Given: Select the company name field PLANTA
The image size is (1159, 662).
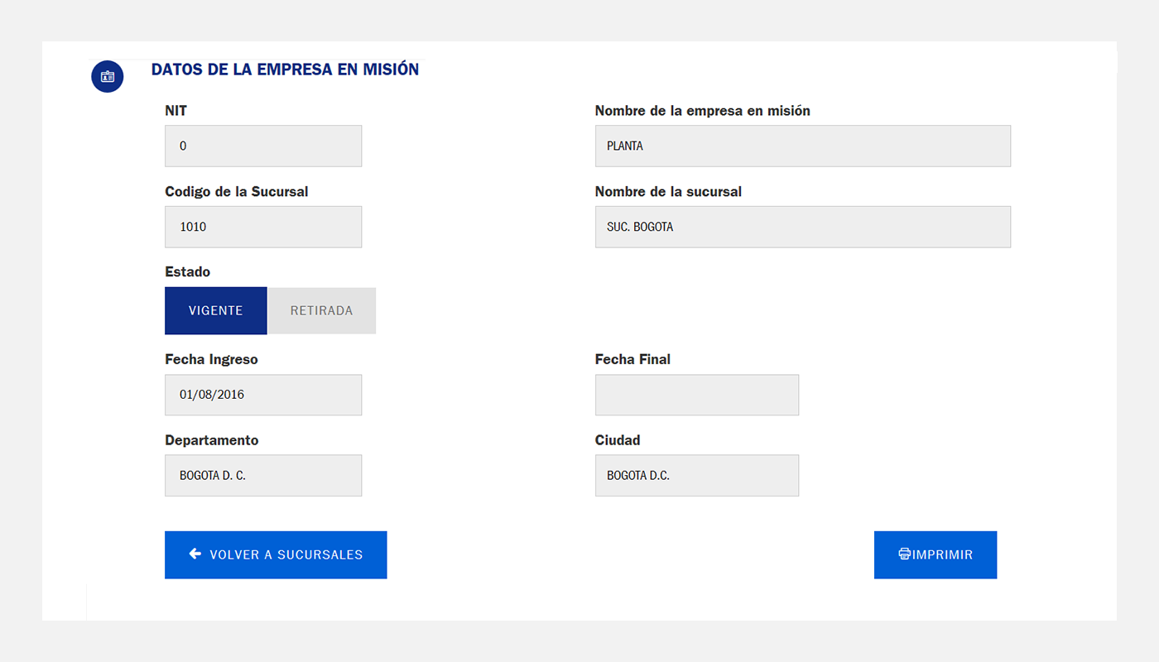Looking at the screenshot, I should (x=803, y=146).
